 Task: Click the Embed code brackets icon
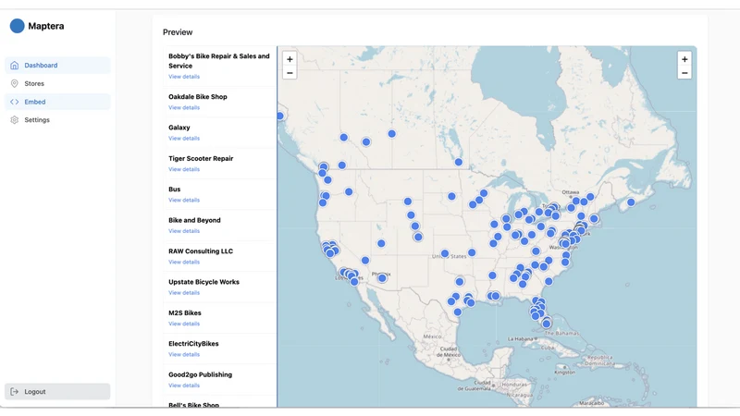(15, 102)
